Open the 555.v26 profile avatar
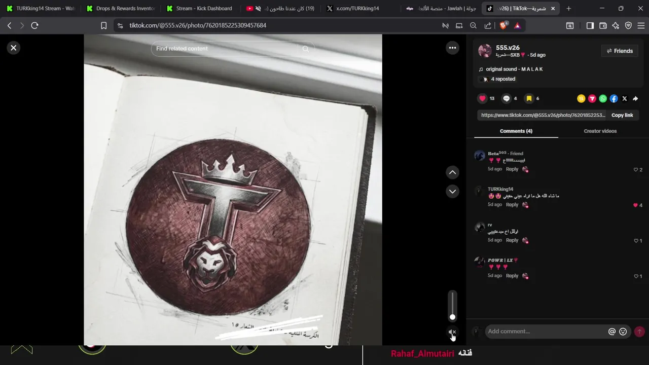This screenshot has width=649, height=365. [x=485, y=51]
